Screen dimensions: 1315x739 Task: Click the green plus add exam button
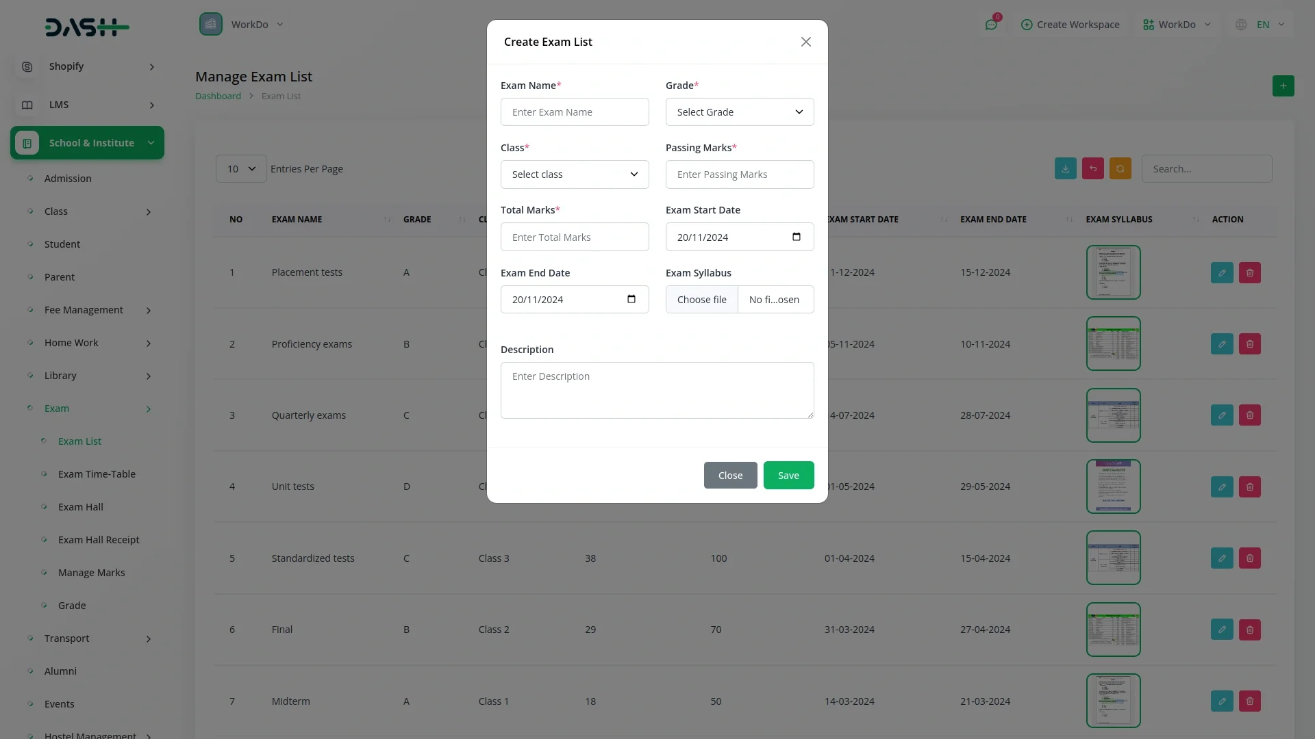[x=1283, y=86]
